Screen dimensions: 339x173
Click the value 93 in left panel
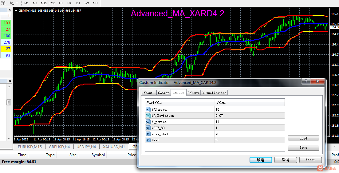tap(8, 55)
